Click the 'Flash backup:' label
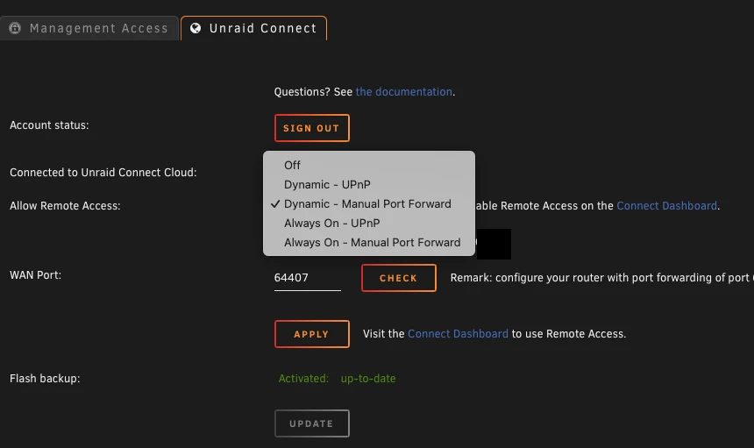This screenshot has width=754, height=448. click(x=45, y=379)
